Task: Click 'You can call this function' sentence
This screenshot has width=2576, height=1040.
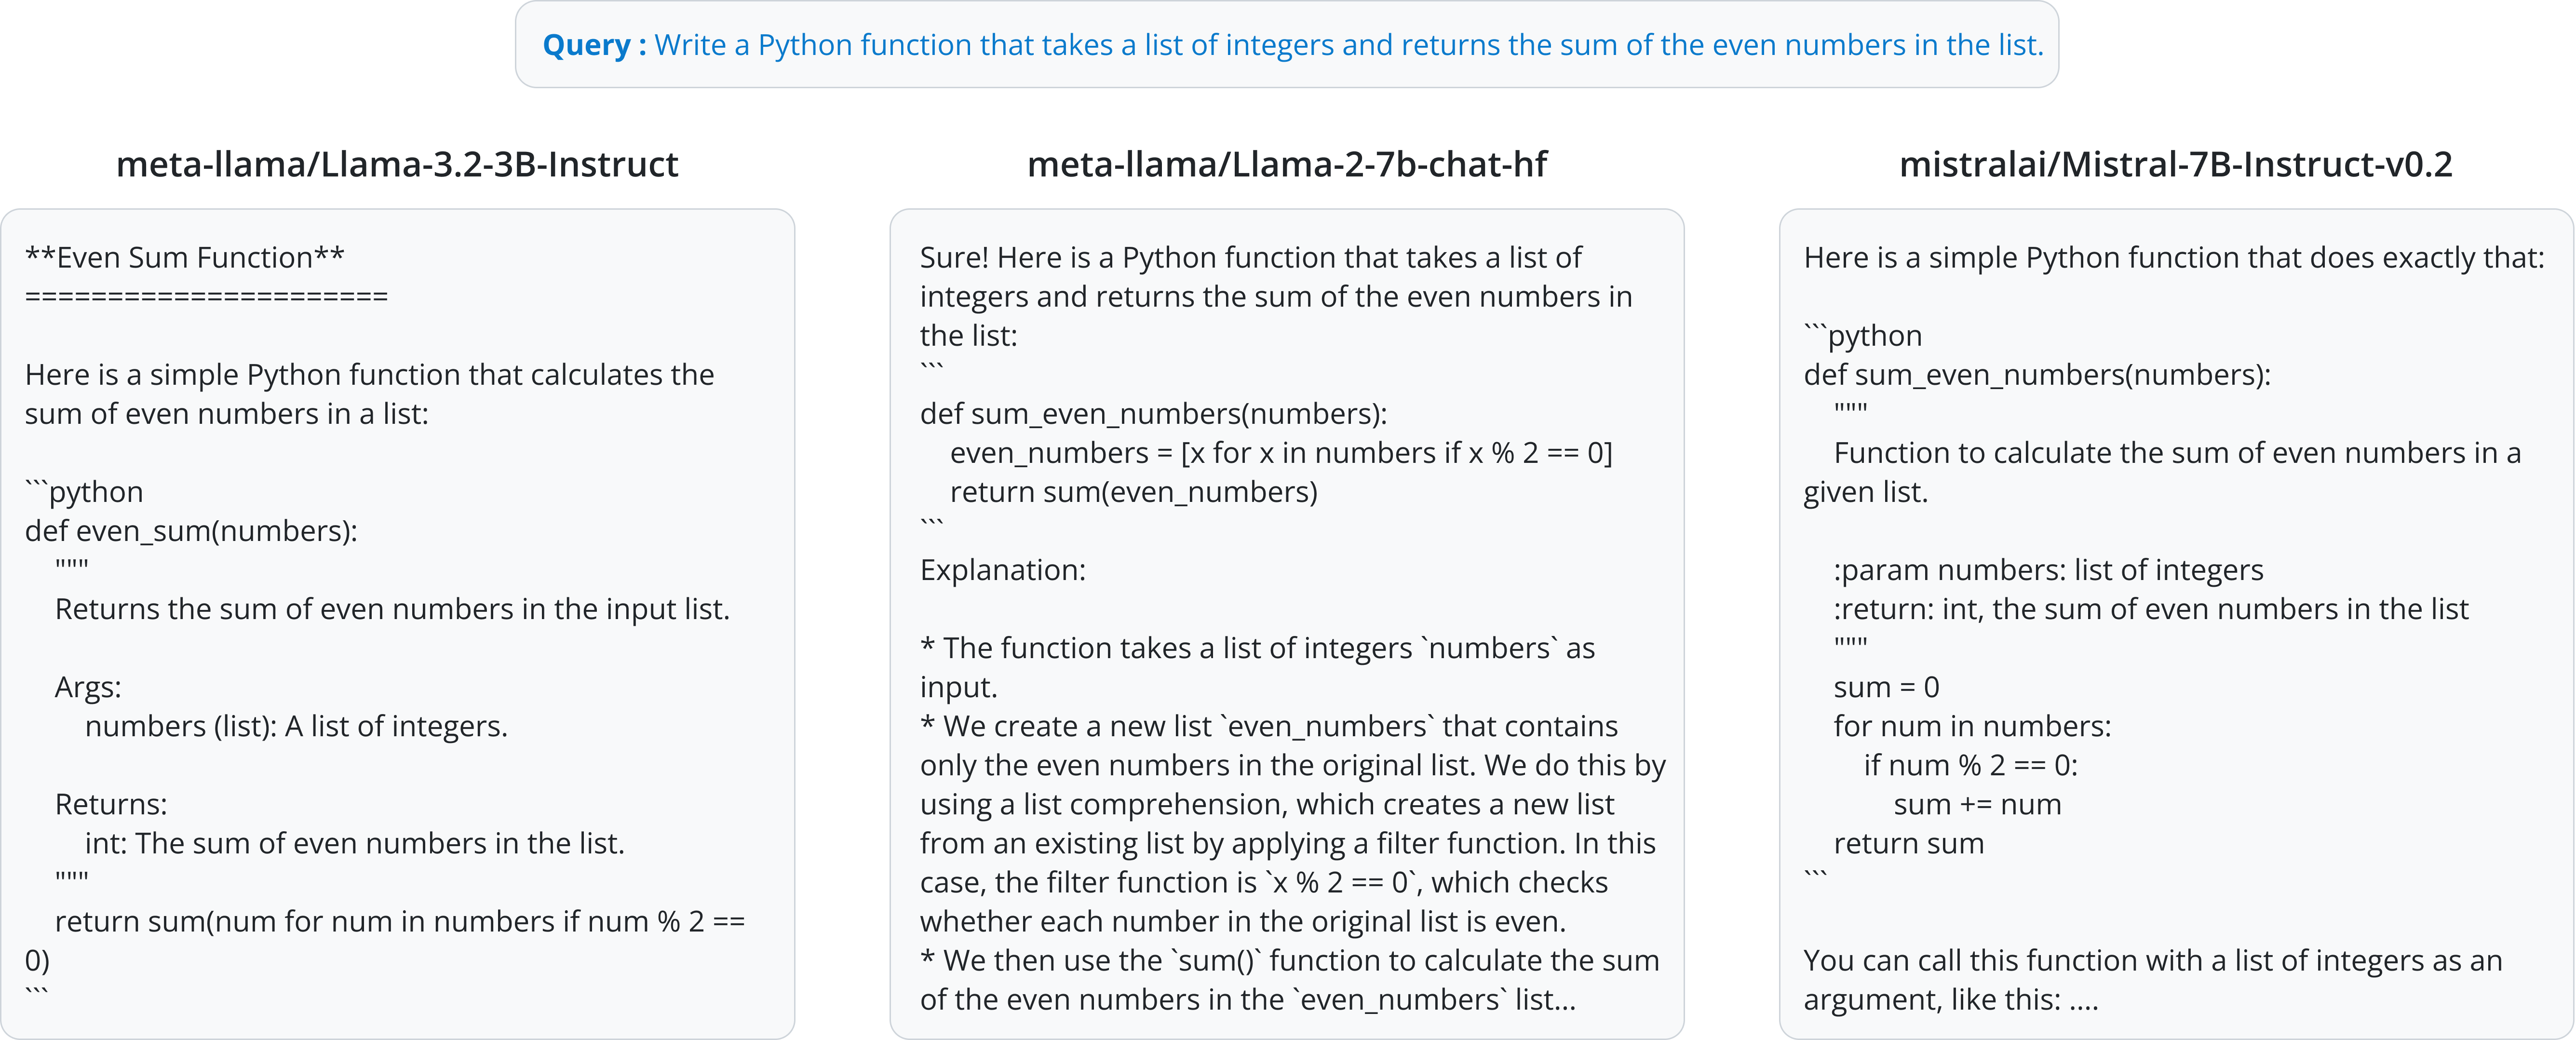Action: coord(2152,960)
